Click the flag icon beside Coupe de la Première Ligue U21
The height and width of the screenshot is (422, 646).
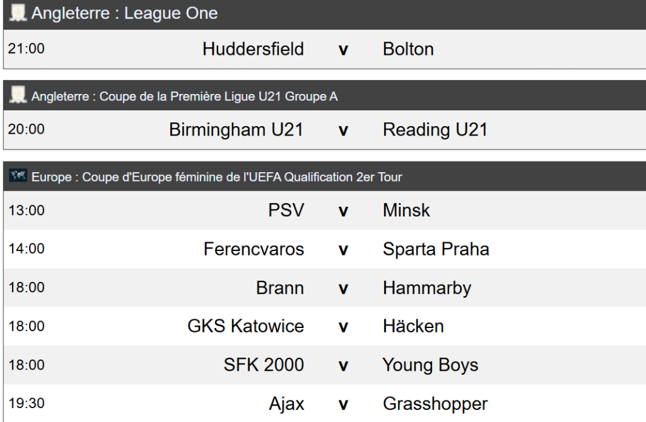[x=18, y=96]
